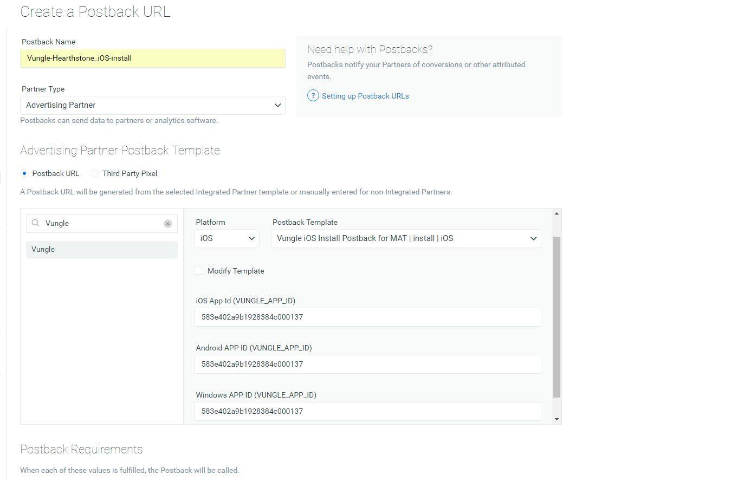
Task: Clear the Vungle search text
Action: pos(168,224)
